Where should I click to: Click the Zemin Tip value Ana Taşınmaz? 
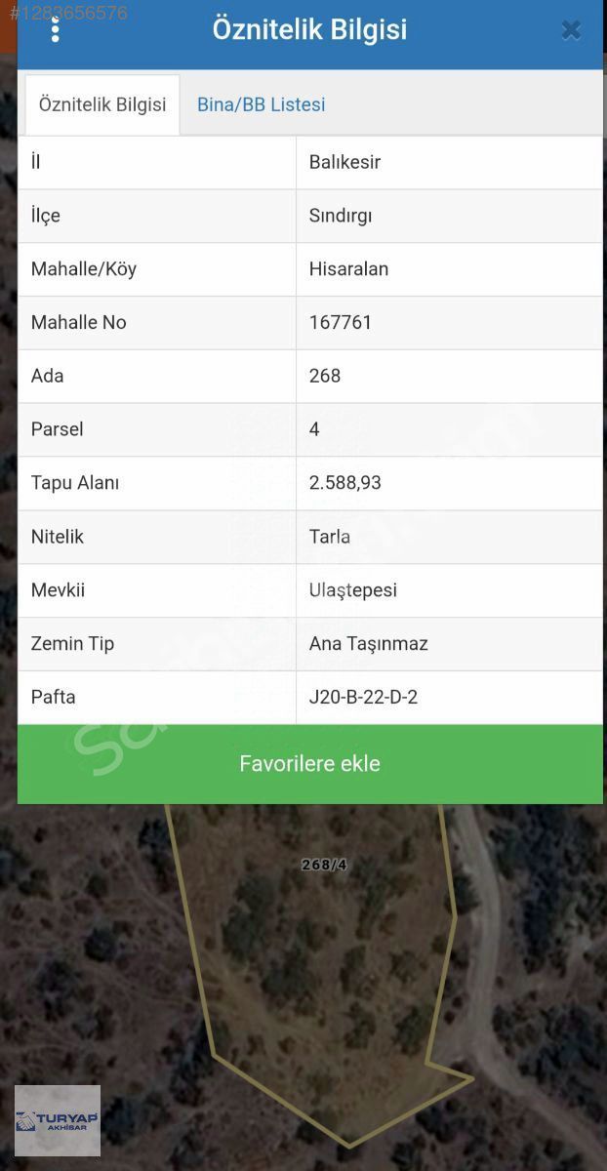(369, 644)
